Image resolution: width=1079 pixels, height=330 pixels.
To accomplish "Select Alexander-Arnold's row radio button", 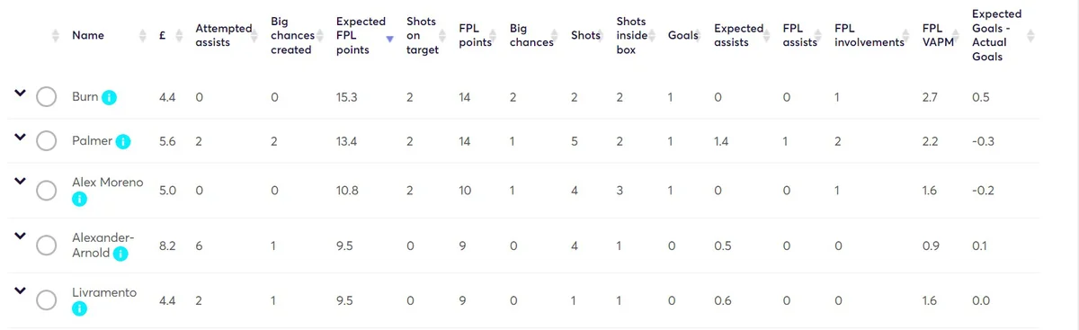I will click(47, 245).
